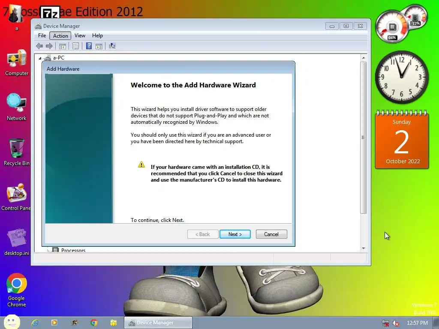Launch Windows Media Player from taskbar
This screenshot has height=329, width=439.
coord(54,323)
